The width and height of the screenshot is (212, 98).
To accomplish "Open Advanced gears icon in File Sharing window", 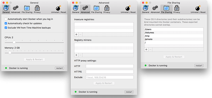I will [x=155, y=8].
